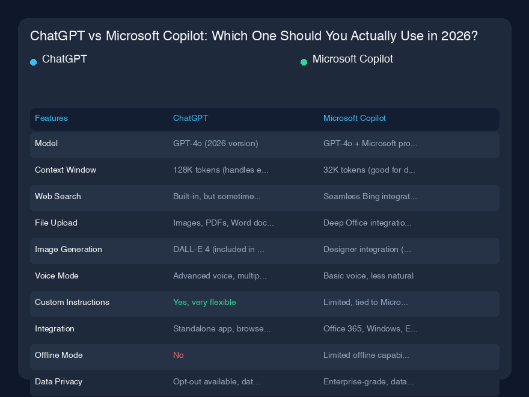Click the '128K tokens (handles e...' cell
The image size is (529, 397).
[221, 170]
